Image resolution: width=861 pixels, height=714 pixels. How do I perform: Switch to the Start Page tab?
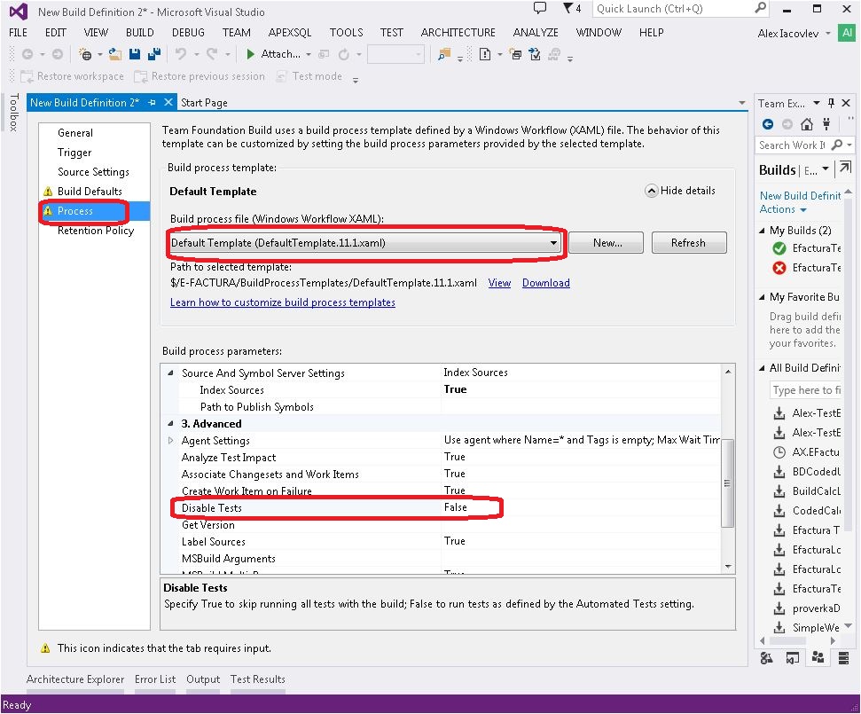point(204,103)
